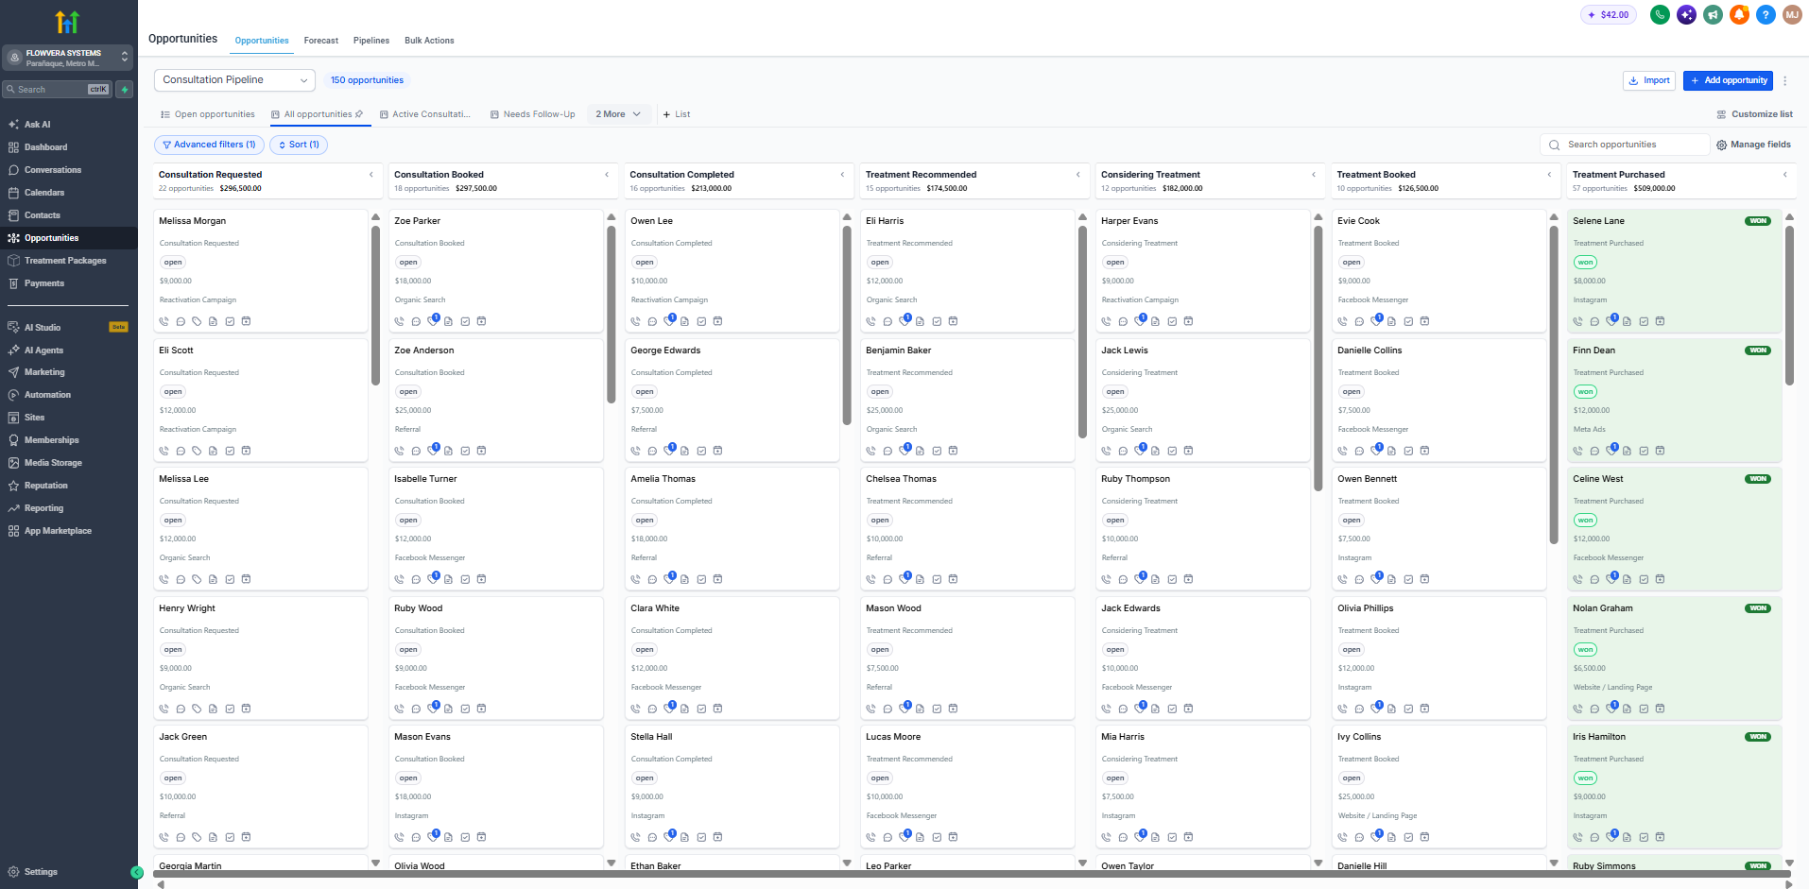Open the purple AI sparkle assistant icon
The image size is (1809, 889).
(1686, 15)
